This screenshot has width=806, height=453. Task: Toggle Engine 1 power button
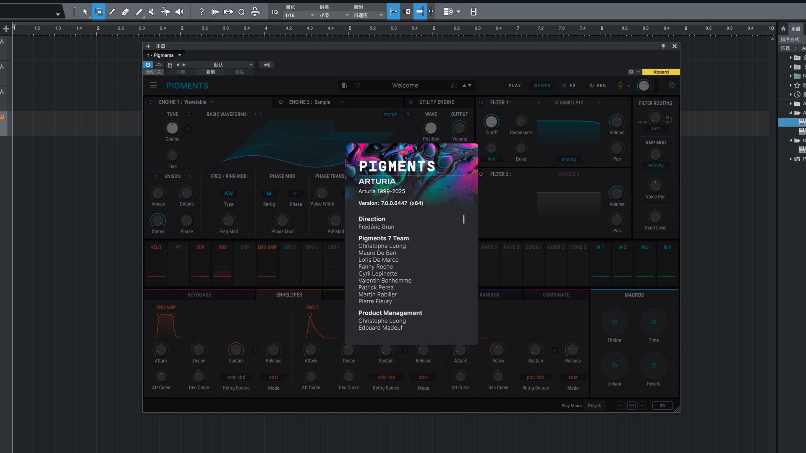(x=151, y=102)
